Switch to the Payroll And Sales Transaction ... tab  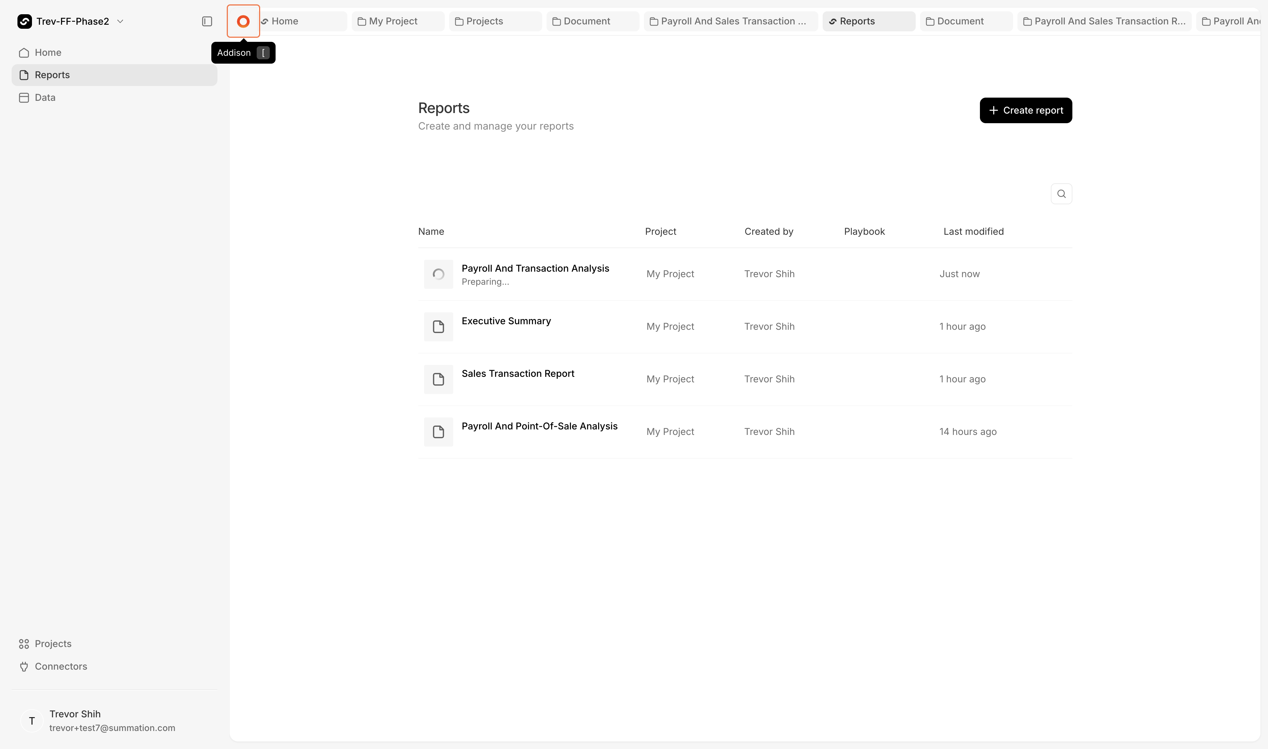[x=731, y=21]
